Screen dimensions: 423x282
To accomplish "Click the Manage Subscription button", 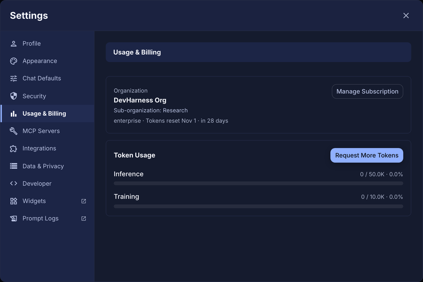I will [x=367, y=92].
